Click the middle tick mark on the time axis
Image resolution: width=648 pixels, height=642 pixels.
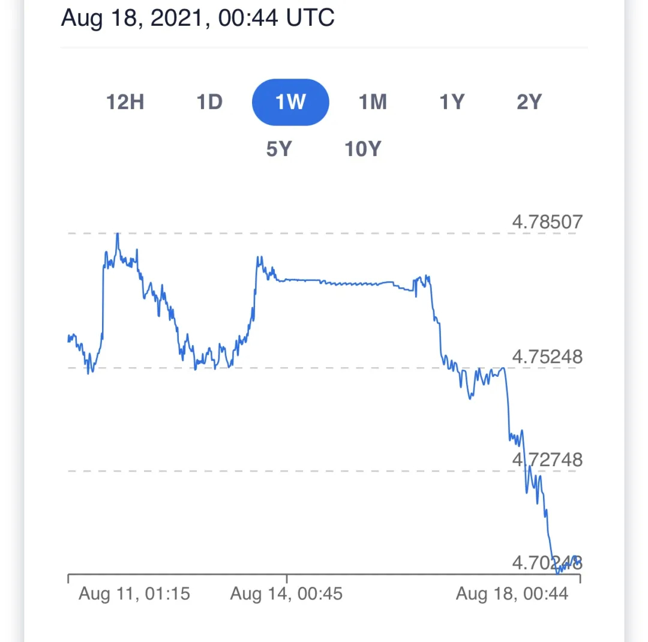pyautogui.click(x=287, y=578)
